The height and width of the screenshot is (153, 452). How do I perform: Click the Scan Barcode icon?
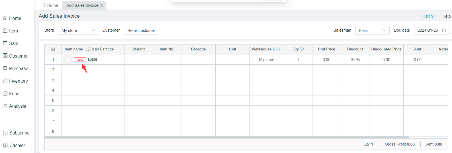coord(87,49)
